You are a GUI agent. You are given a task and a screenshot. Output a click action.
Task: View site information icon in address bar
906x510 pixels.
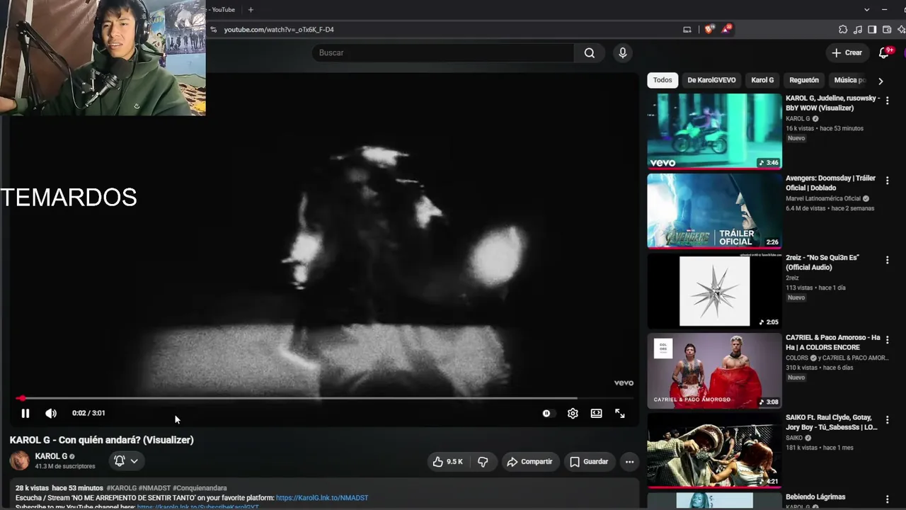point(213,30)
